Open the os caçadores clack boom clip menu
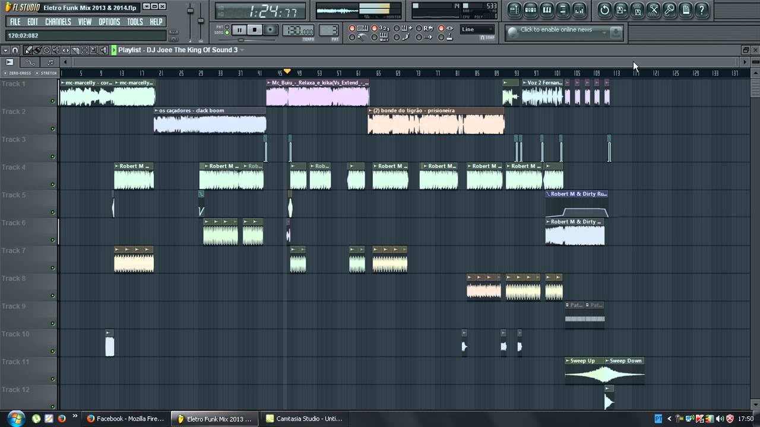The image size is (760, 427). pyautogui.click(x=156, y=111)
